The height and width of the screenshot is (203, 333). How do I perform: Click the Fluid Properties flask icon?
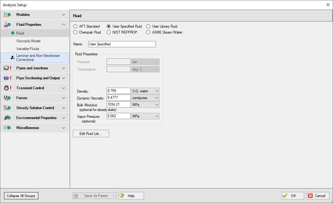7,25
